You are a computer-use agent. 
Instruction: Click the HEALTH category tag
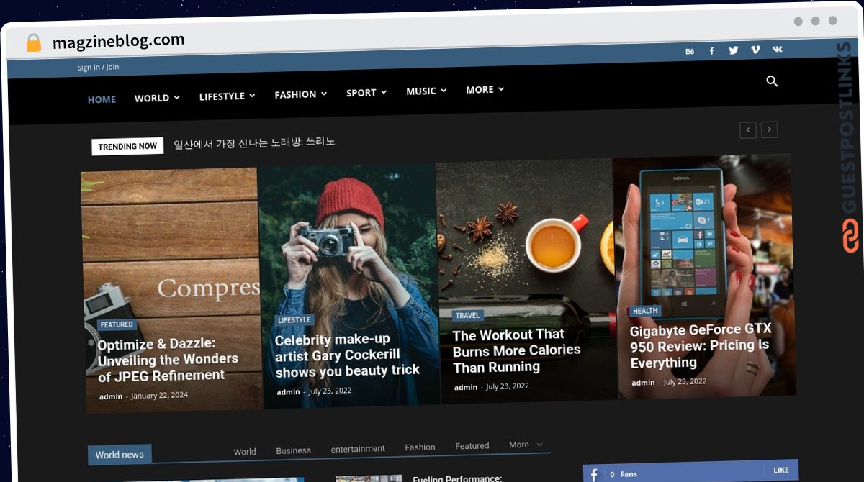(645, 311)
